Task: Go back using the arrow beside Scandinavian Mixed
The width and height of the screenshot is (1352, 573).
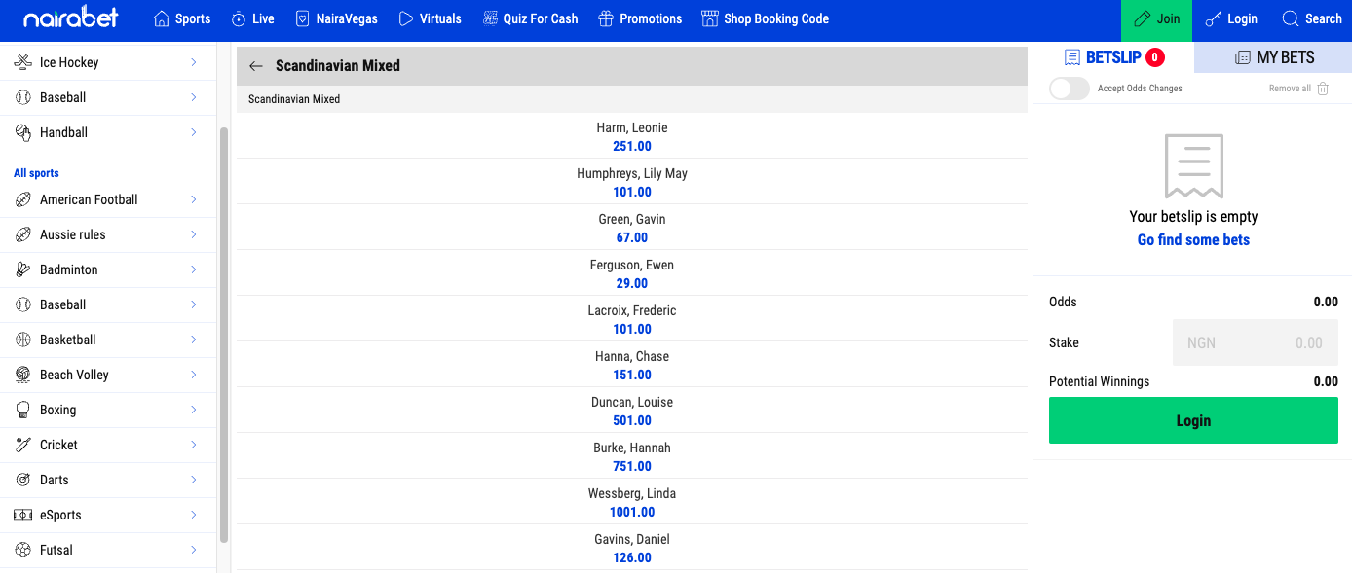Action: point(256,66)
